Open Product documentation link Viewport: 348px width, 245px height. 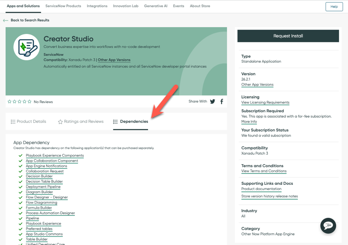261,189
